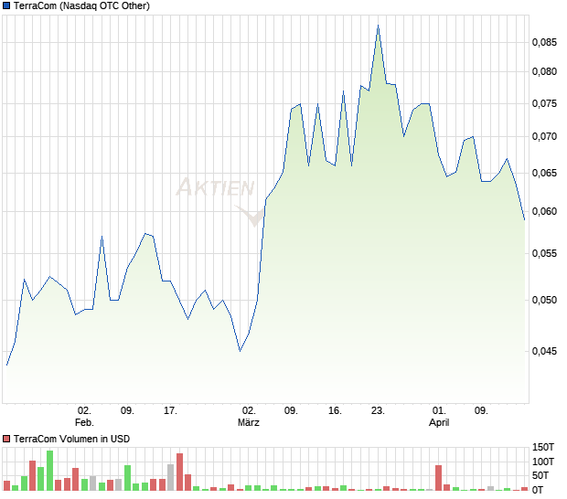Screen dimensions: 567x499
Task: Click the 150T volume axis label
Action: [543, 447]
